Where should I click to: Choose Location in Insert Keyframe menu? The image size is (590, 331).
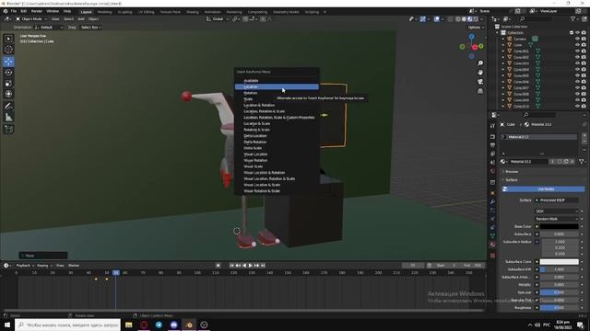click(x=277, y=86)
